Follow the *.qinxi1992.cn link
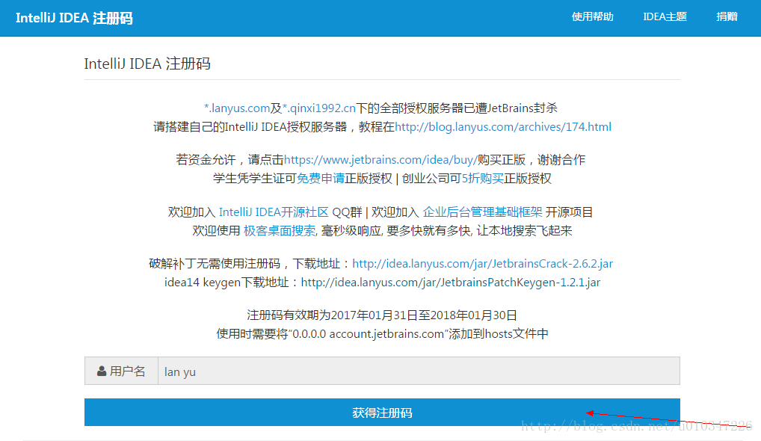This screenshot has height=441, width=761. 319,108
